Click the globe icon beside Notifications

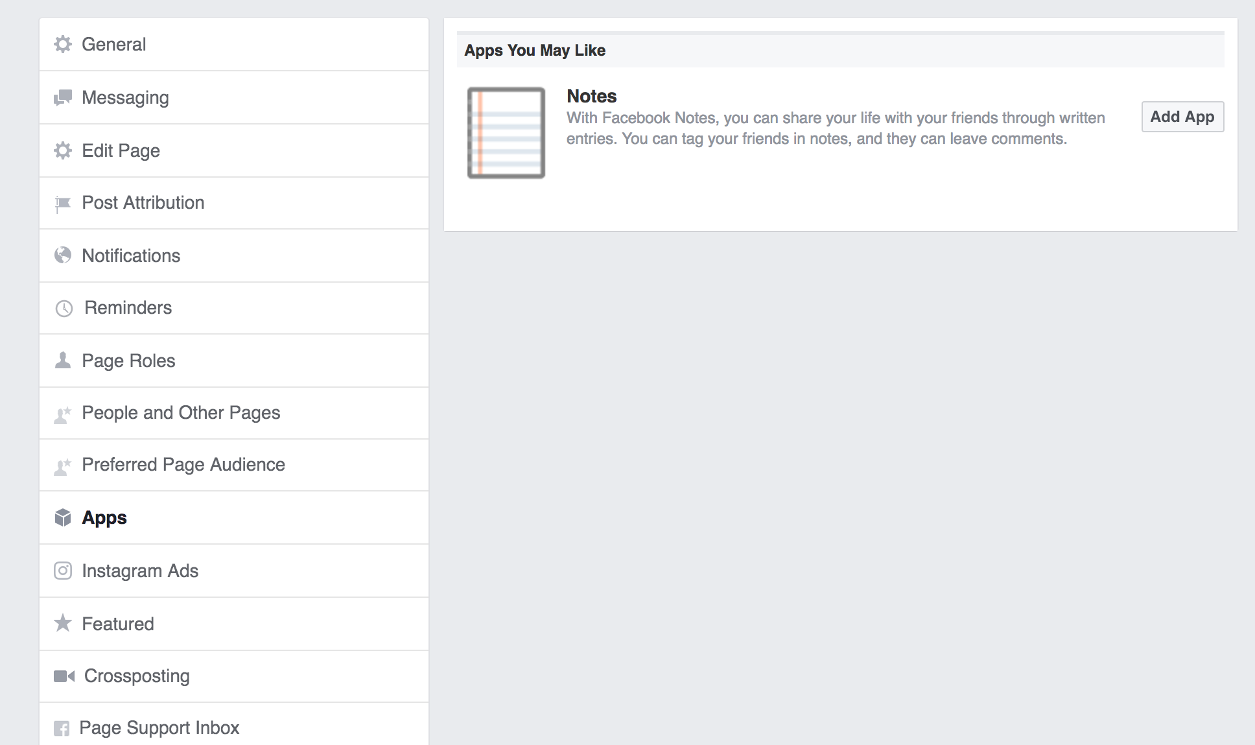click(63, 255)
